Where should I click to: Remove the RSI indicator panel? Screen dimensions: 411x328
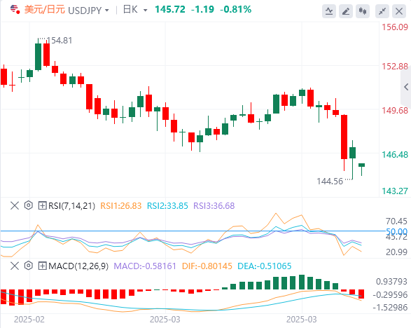[x=15, y=205]
